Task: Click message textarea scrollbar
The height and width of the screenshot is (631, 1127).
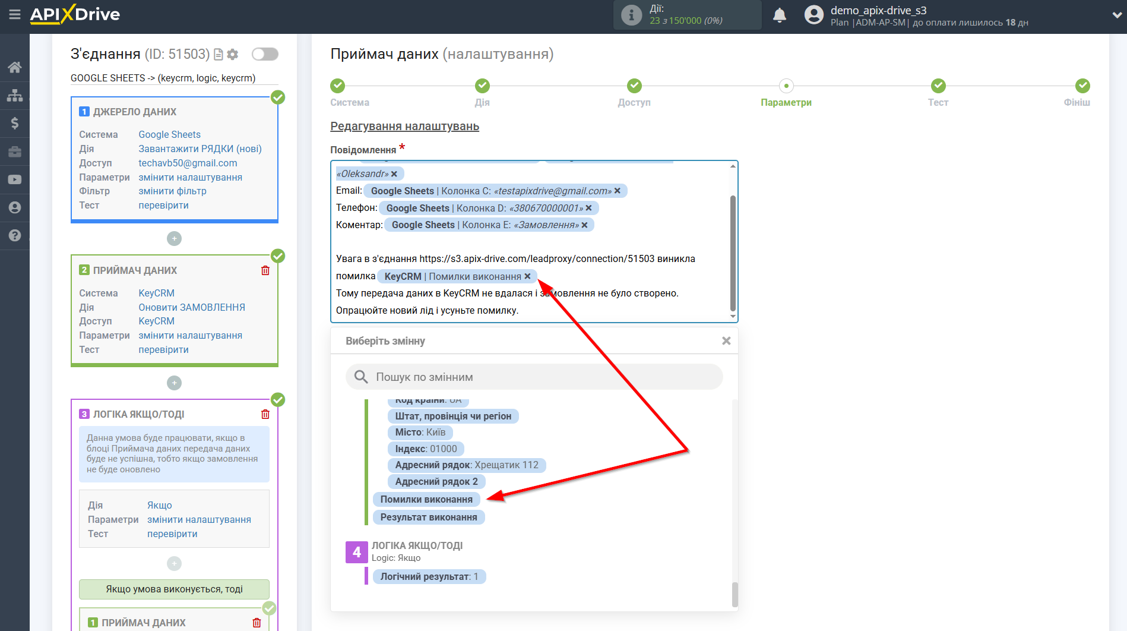Action: click(x=733, y=253)
